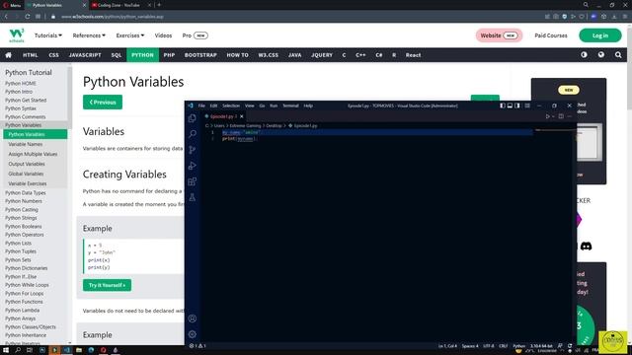This screenshot has width=632, height=355.
Task: Go back in browser
Action: coord(6,17)
